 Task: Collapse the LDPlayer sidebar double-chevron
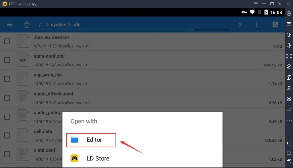tap(289, 4)
